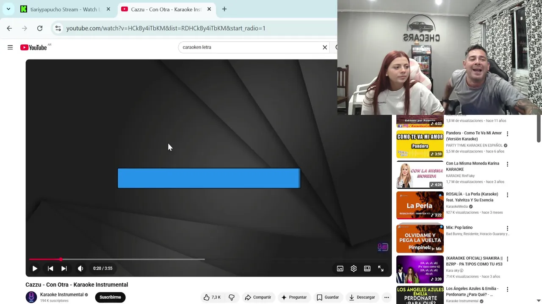The image size is (542, 304).
Task: Open options menu for Pandora karaoke video
Action: 507,134
